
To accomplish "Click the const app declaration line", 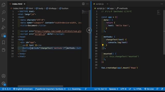I will click(x=109, y=17).
